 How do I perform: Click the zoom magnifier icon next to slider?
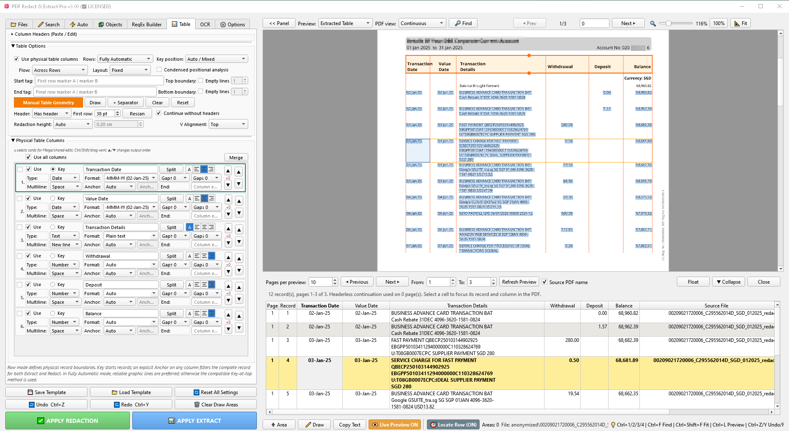pos(653,23)
